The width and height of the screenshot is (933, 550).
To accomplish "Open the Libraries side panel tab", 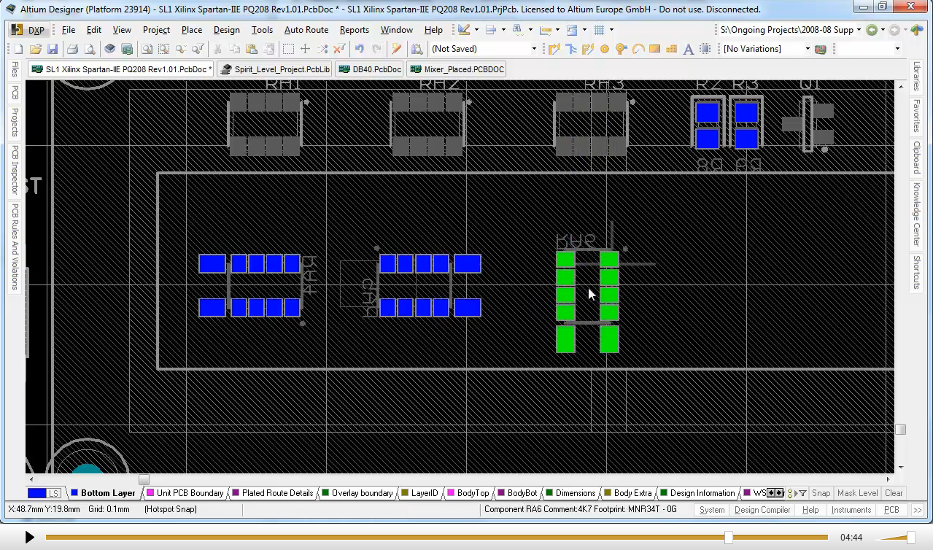I will (x=917, y=77).
